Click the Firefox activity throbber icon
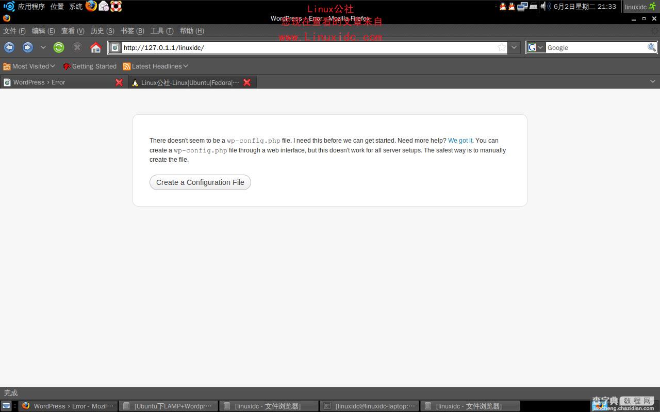The width and height of the screenshot is (660, 412). [x=655, y=31]
